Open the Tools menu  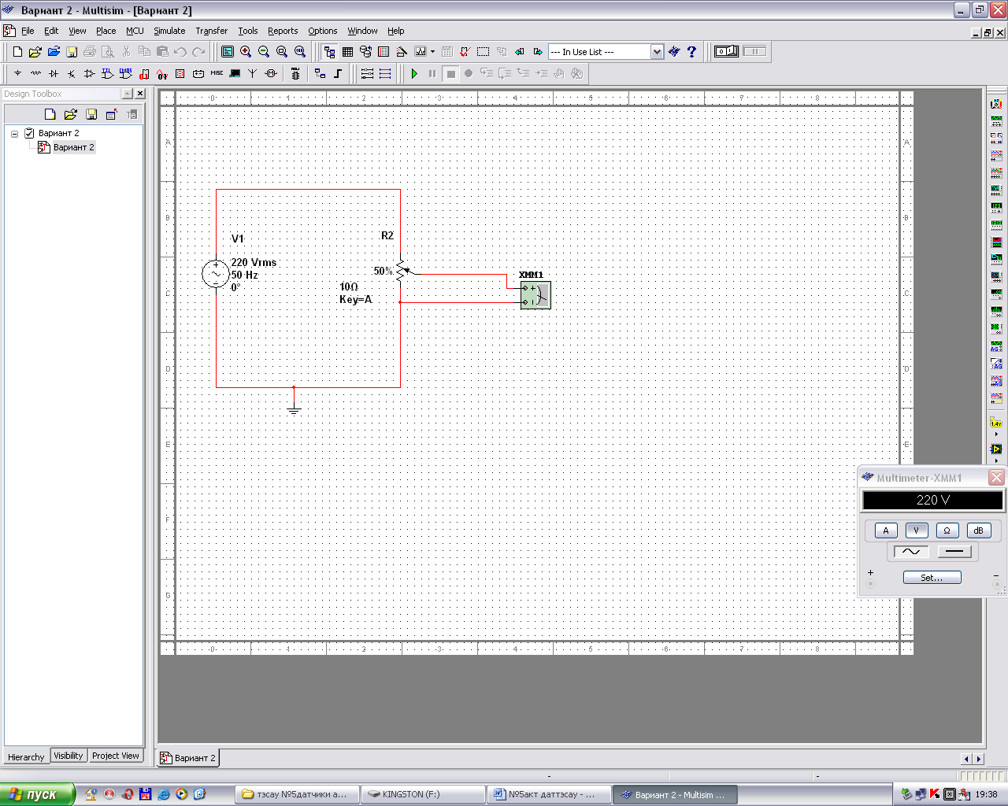click(248, 31)
